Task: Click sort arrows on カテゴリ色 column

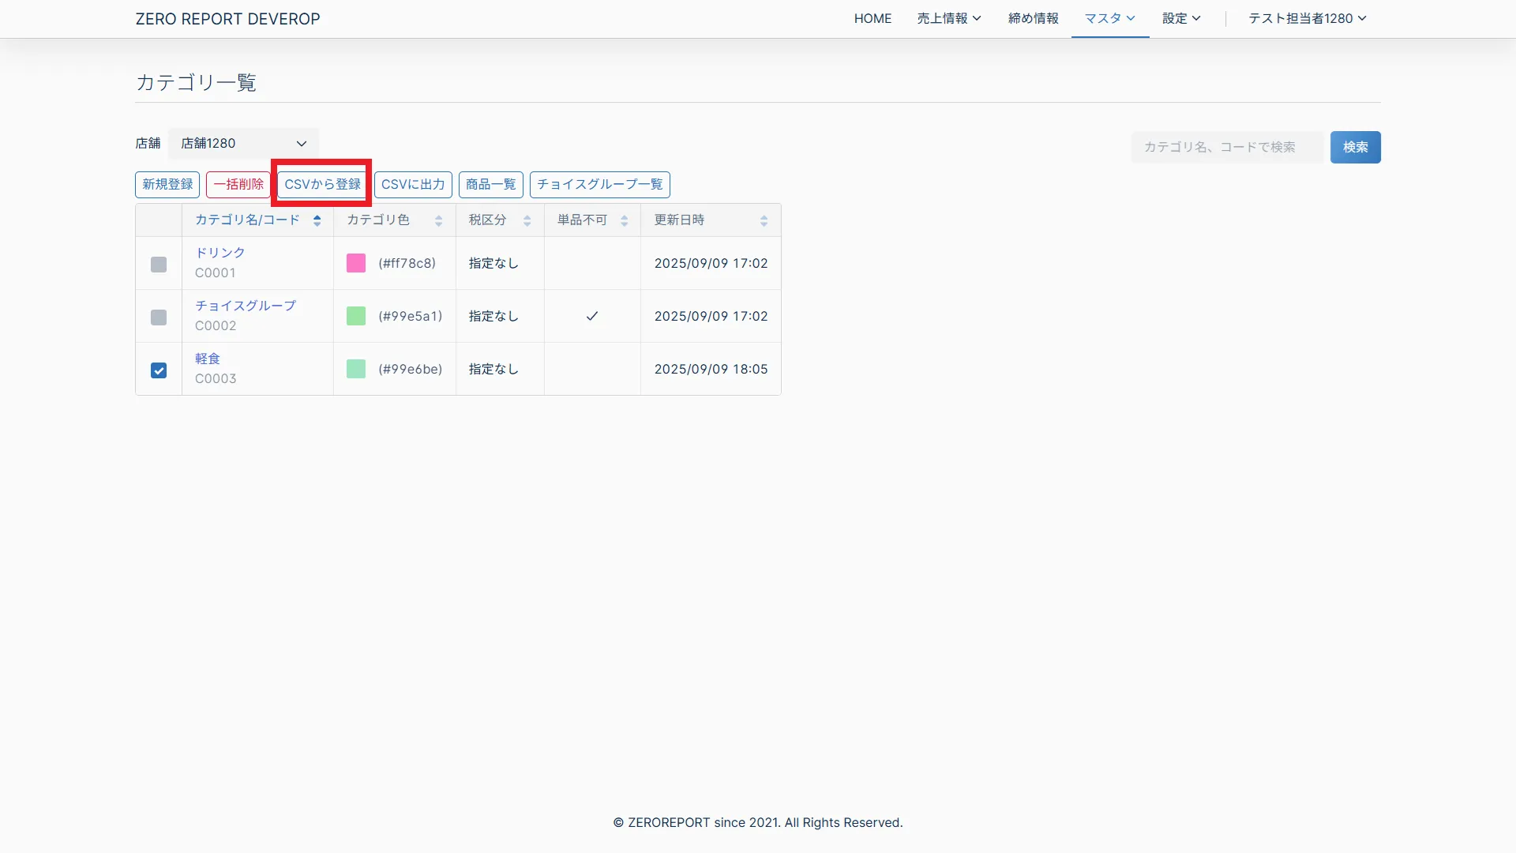Action: 438,220
